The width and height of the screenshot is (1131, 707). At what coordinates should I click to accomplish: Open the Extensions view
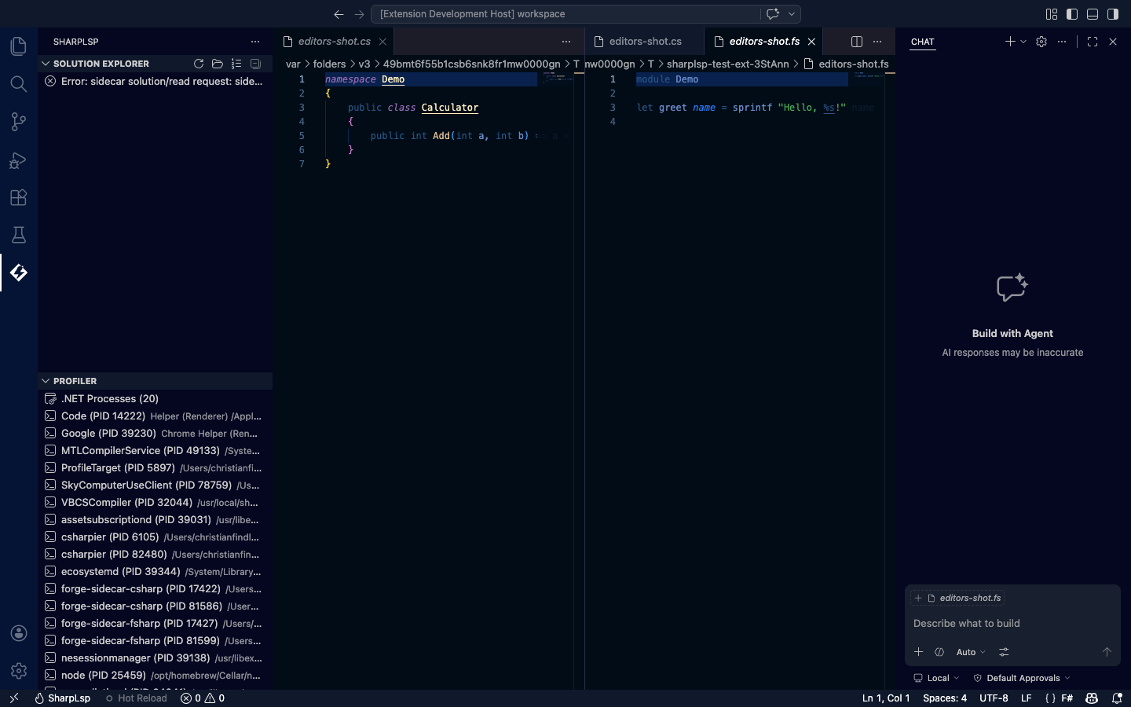point(19,197)
